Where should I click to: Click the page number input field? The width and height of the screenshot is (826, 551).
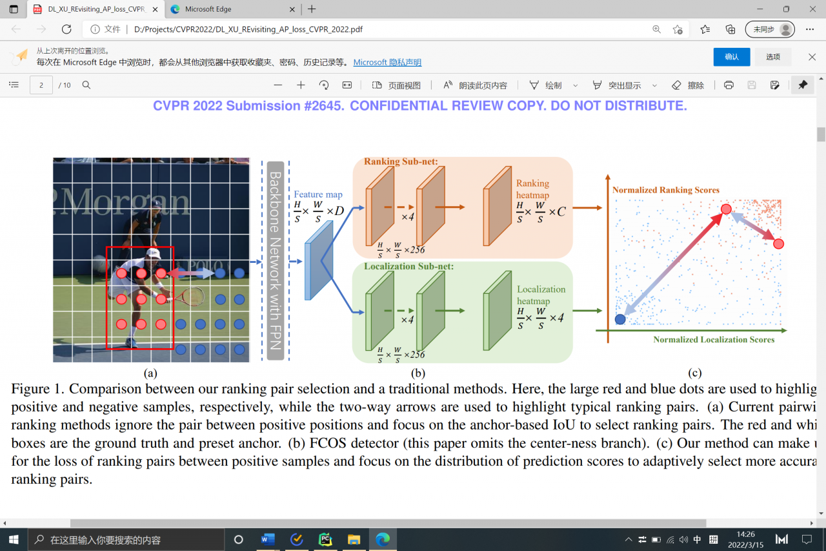41,85
